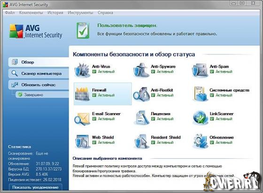Select the Завершено update status item
Viewport: 263px width, 193px height.
42,95
